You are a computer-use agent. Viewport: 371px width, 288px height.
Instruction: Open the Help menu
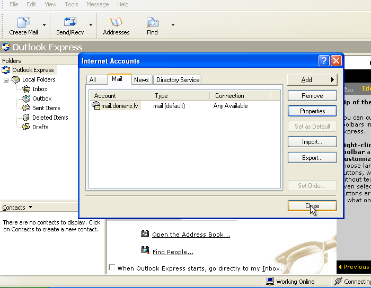point(122,4)
